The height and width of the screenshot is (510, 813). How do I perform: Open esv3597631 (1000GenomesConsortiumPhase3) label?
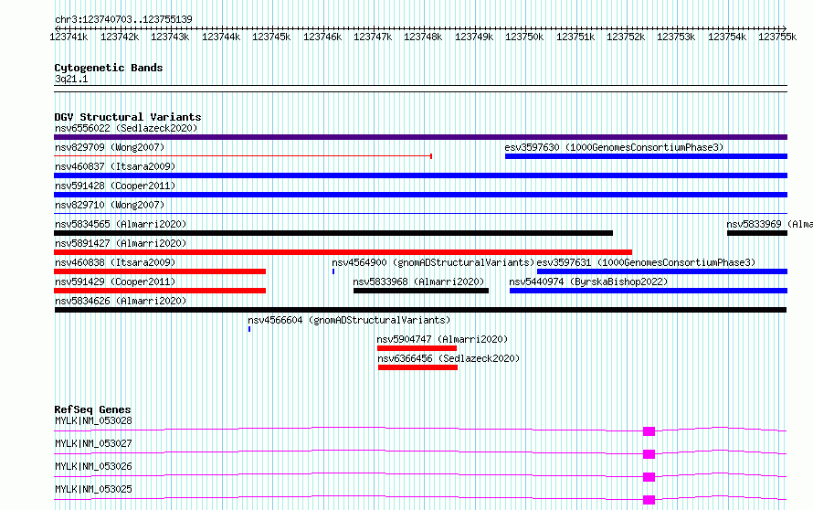click(646, 262)
